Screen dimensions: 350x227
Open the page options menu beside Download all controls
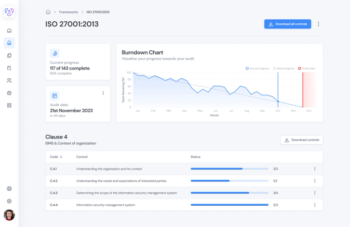(x=318, y=24)
